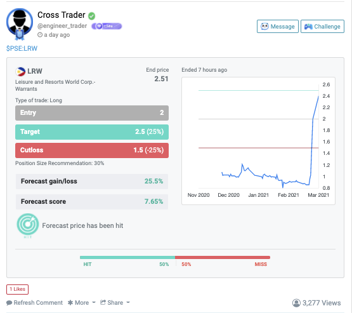Click the speech bubble icon beside Refresh Comment
The width and height of the screenshot is (352, 313).
(10, 303)
